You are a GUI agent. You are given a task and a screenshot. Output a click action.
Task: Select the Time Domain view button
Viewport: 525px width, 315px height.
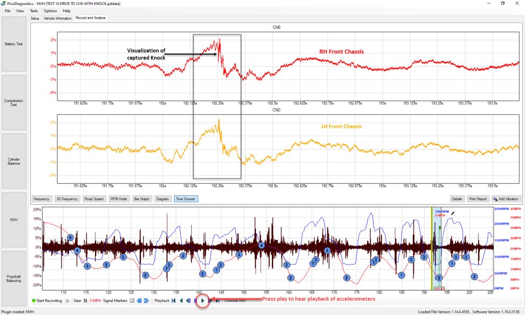(186, 199)
